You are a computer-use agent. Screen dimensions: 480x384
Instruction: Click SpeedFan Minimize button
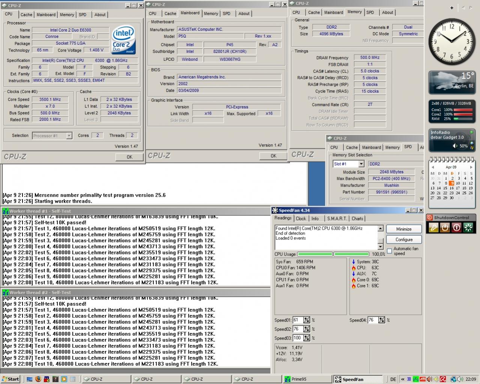pyautogui.click(x=404, y=229)
